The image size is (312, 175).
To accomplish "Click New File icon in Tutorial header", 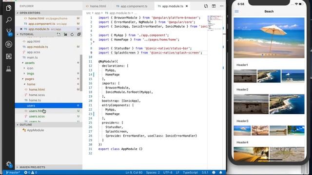I will click(58, 35).
